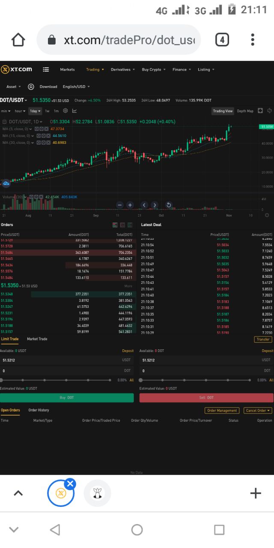Click the sell DOT amount input field

click(206, 371)
